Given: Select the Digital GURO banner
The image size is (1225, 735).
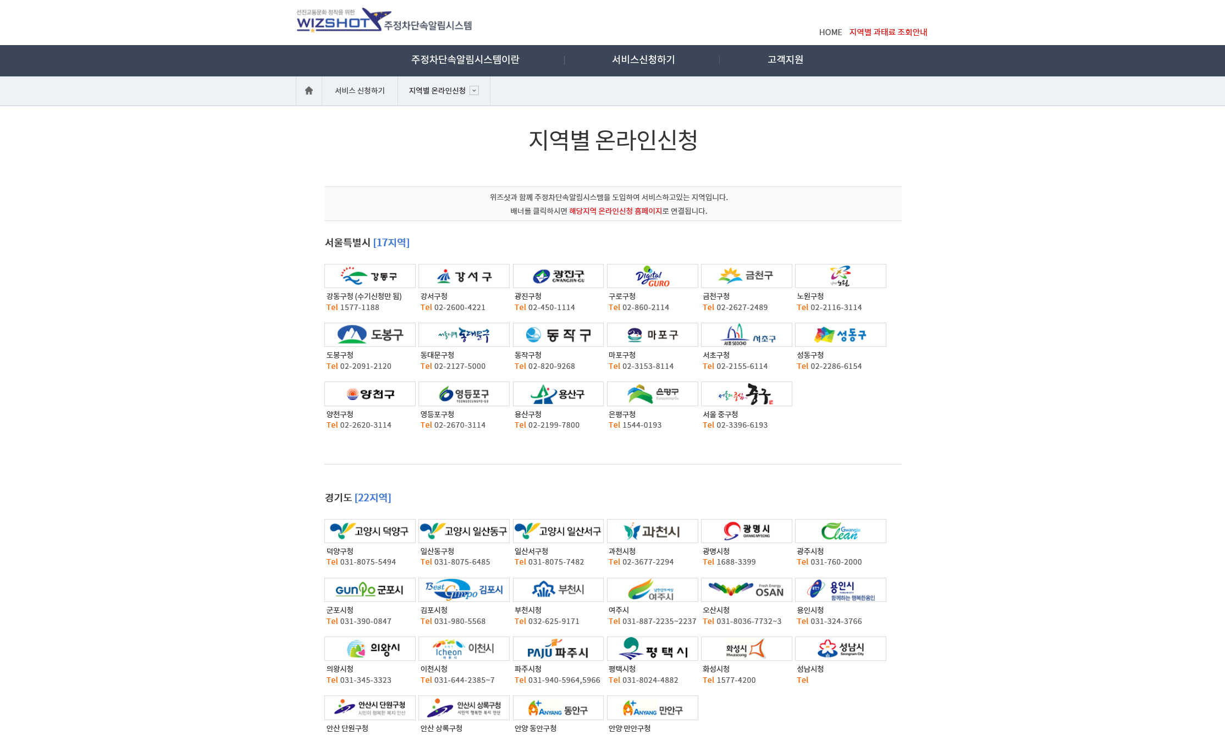Looking at the screenshot, I should pos(652,276).
